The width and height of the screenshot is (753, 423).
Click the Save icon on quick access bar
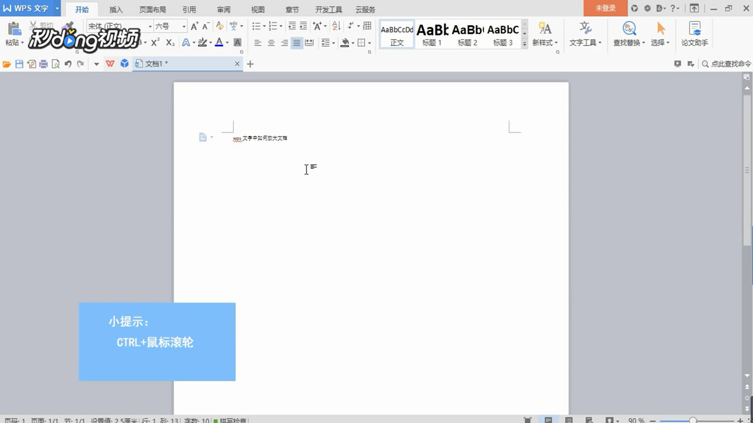(19, 63)
